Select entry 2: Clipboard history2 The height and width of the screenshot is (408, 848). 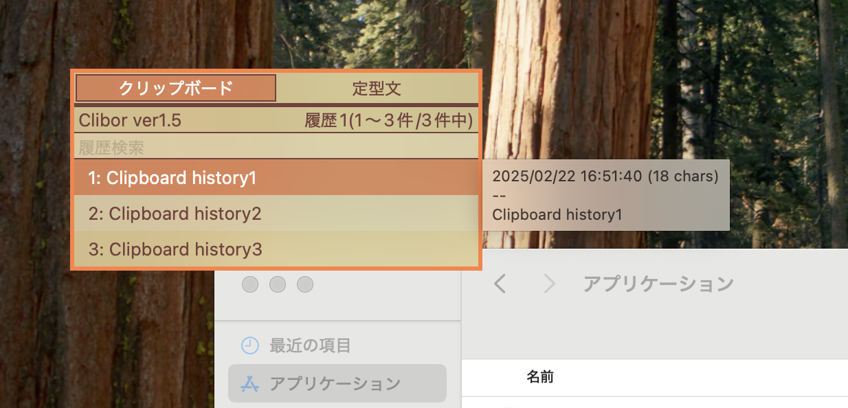tap(276, 214)
